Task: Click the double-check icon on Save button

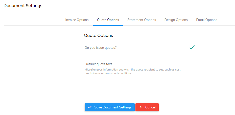Action: (90, 107)
